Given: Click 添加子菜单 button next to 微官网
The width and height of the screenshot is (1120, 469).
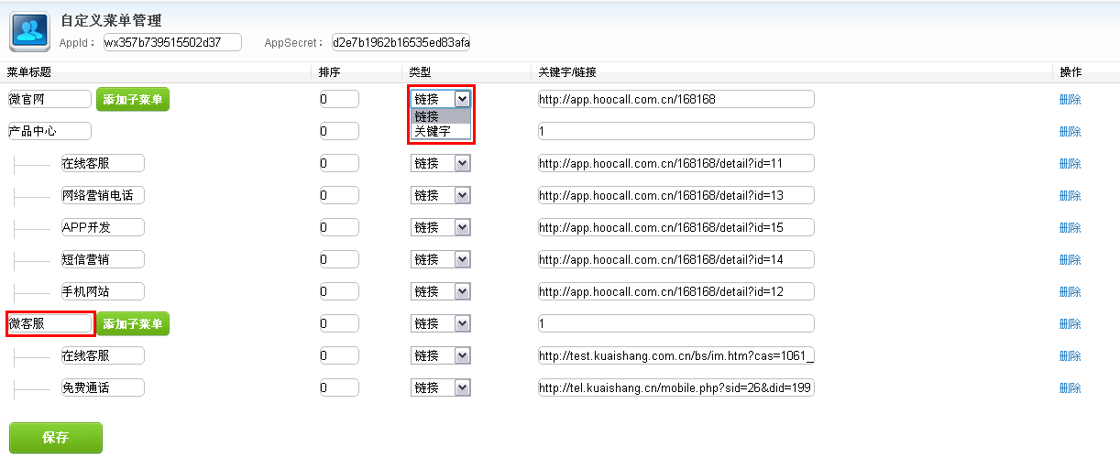Looking at the screenshot, I should click(133, 99).
